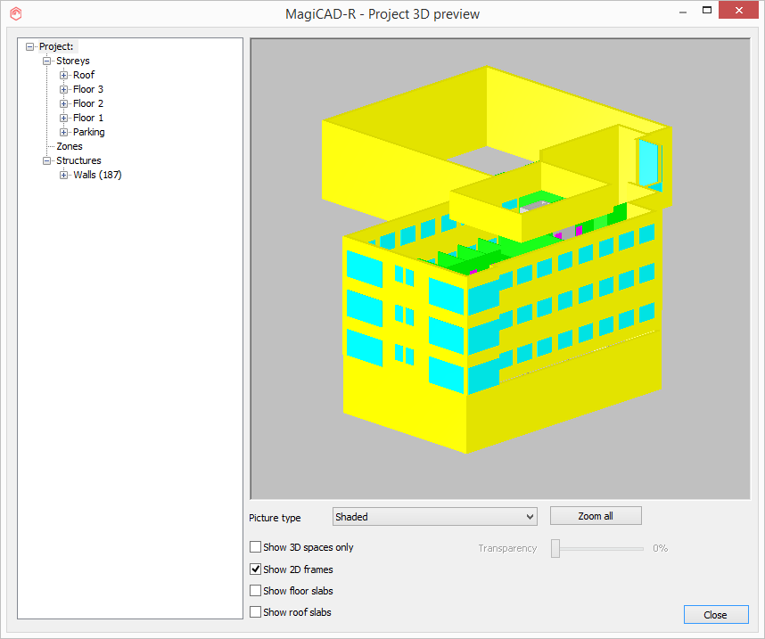Expand the Floor 3 node

(63, 89)
